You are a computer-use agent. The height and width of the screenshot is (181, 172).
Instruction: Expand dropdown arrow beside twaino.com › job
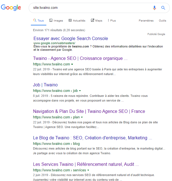point(80,91)
